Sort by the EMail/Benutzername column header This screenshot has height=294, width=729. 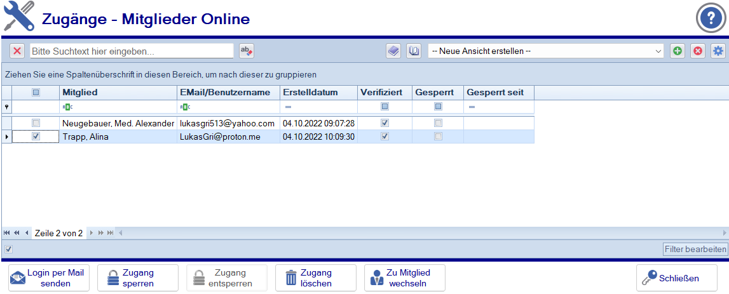click(228, 93)
